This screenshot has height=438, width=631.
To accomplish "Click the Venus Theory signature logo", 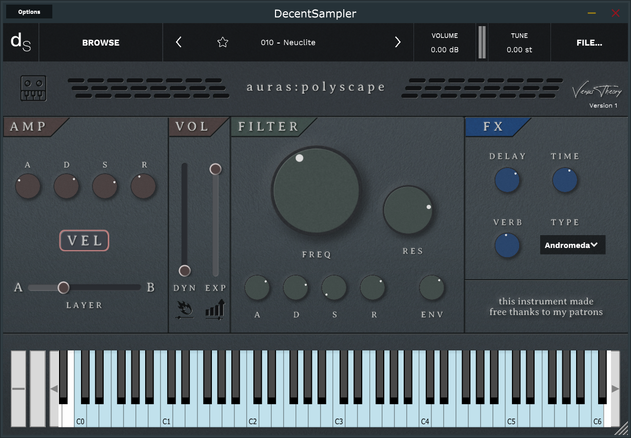I will [x=597, y=91].
